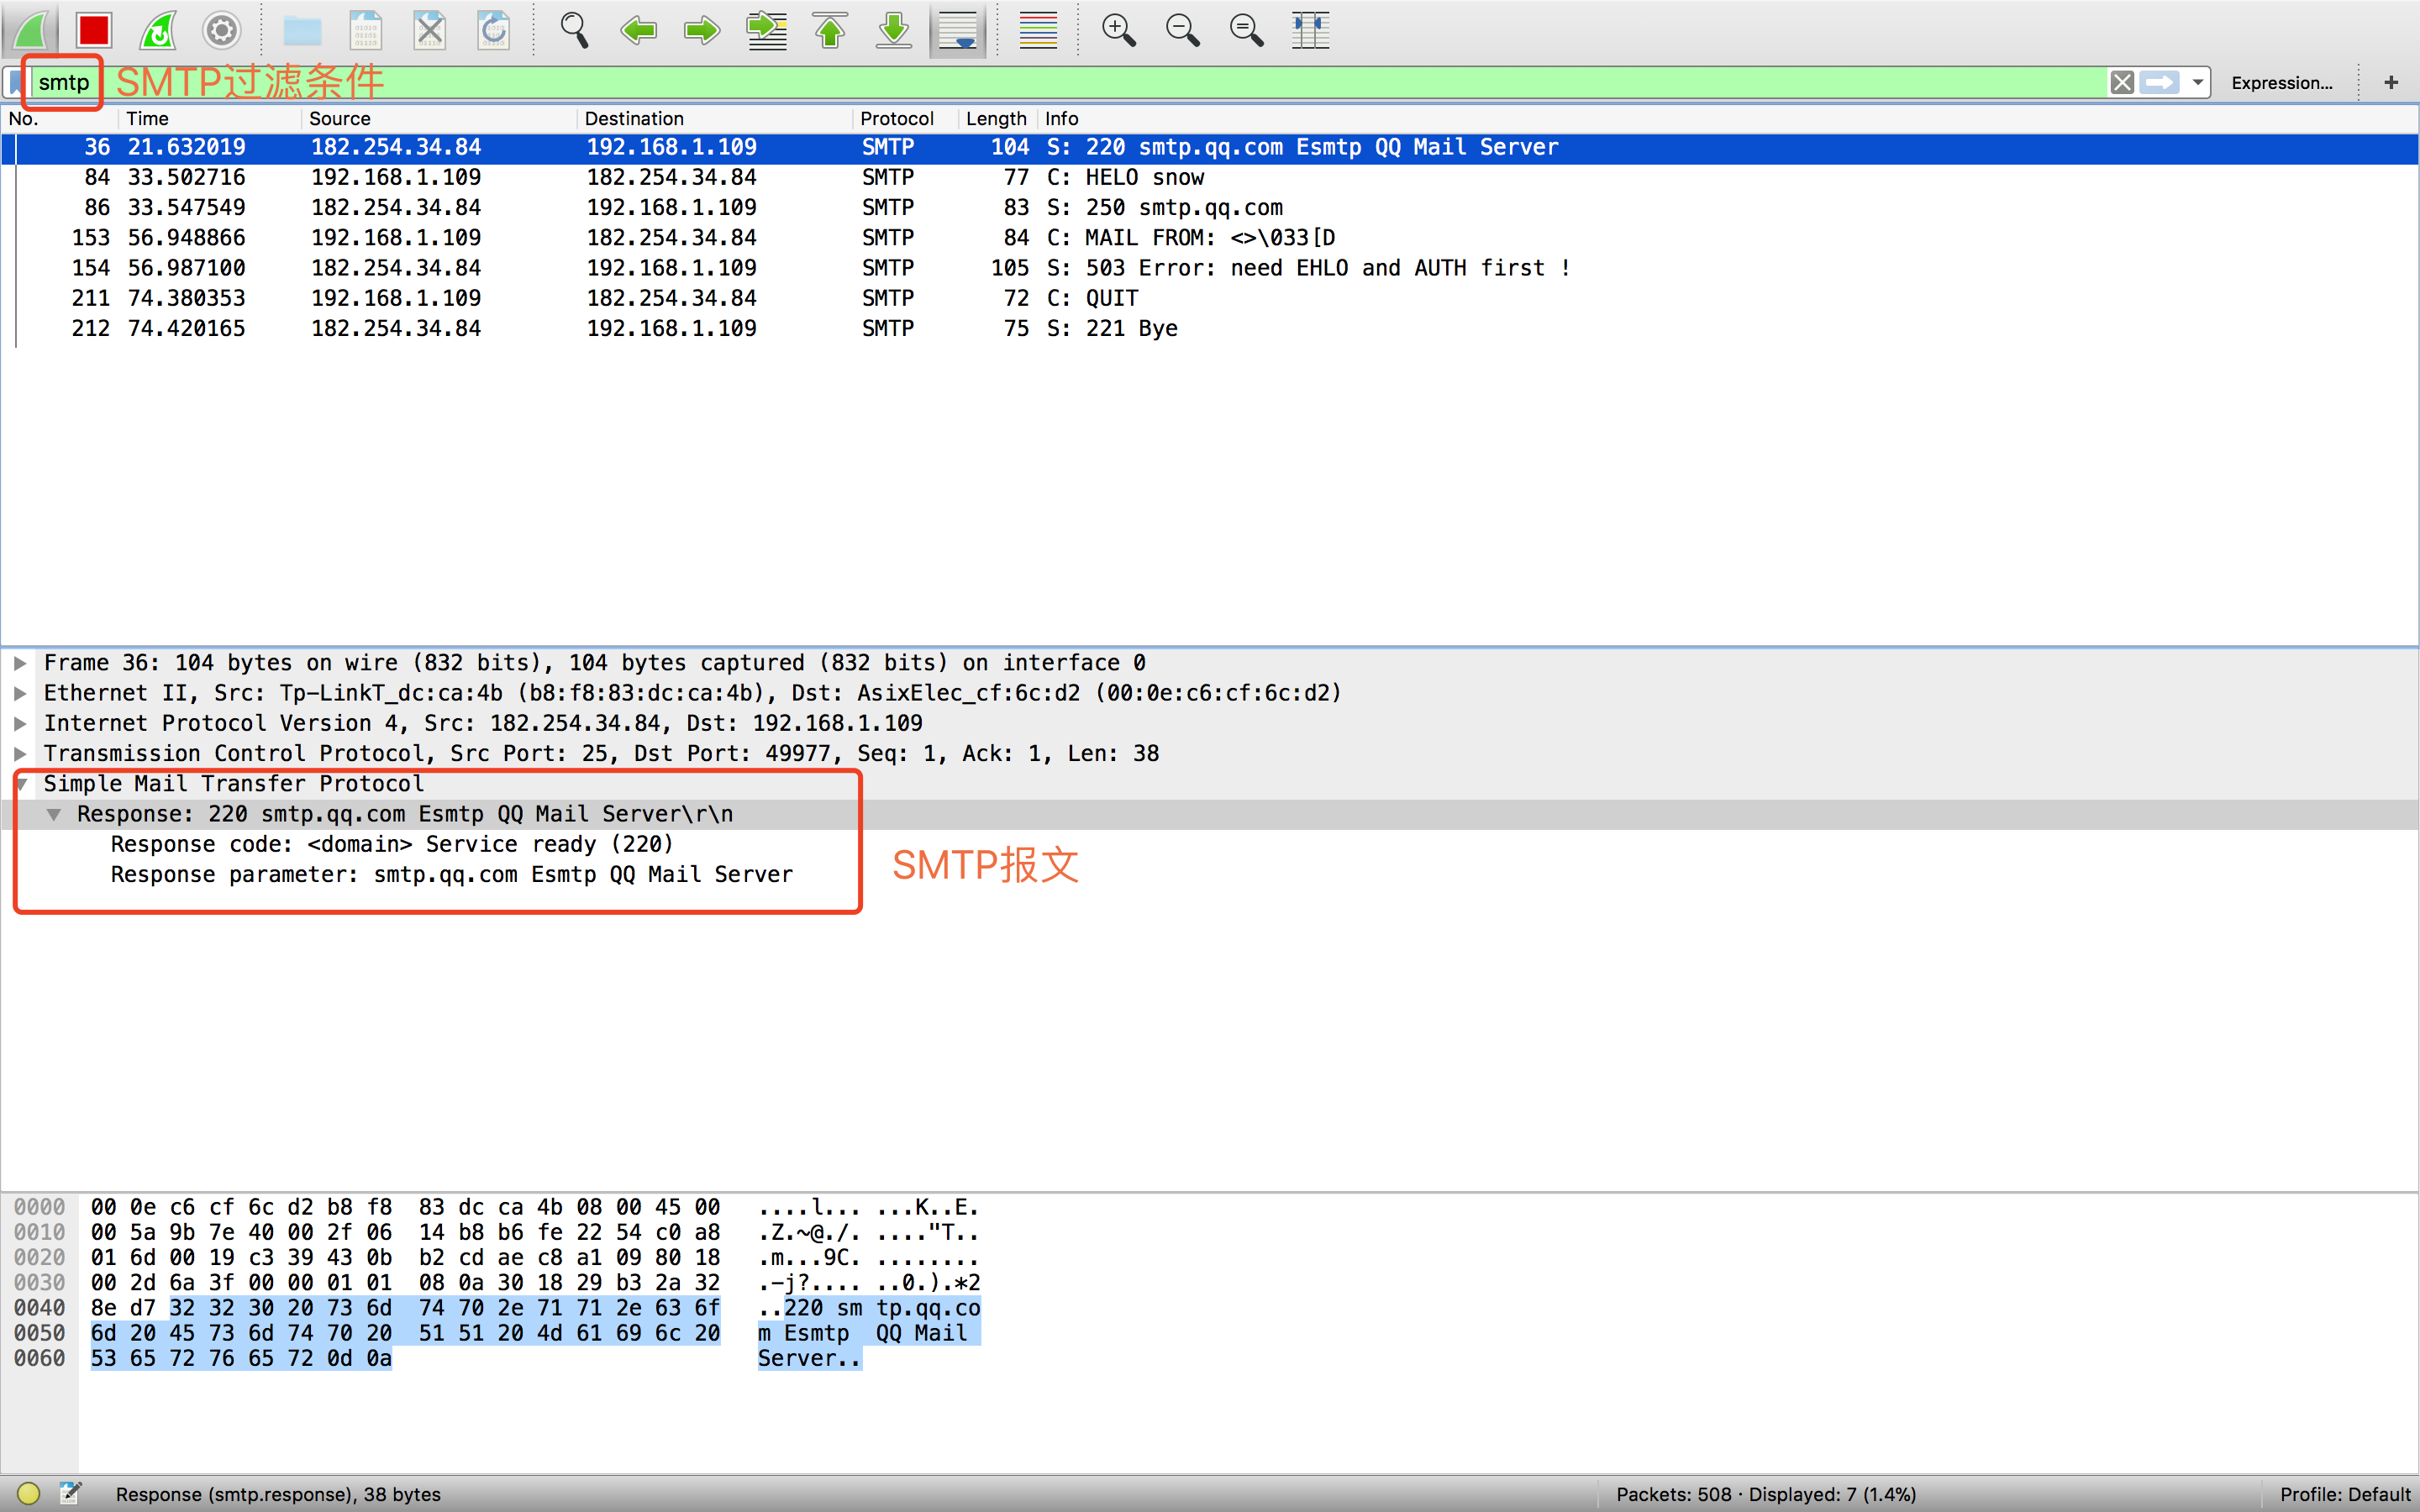The height and width of the screenshot is (1512, 2420).
Task: Stop capturing packets with the red square
Action: point(94,31)
